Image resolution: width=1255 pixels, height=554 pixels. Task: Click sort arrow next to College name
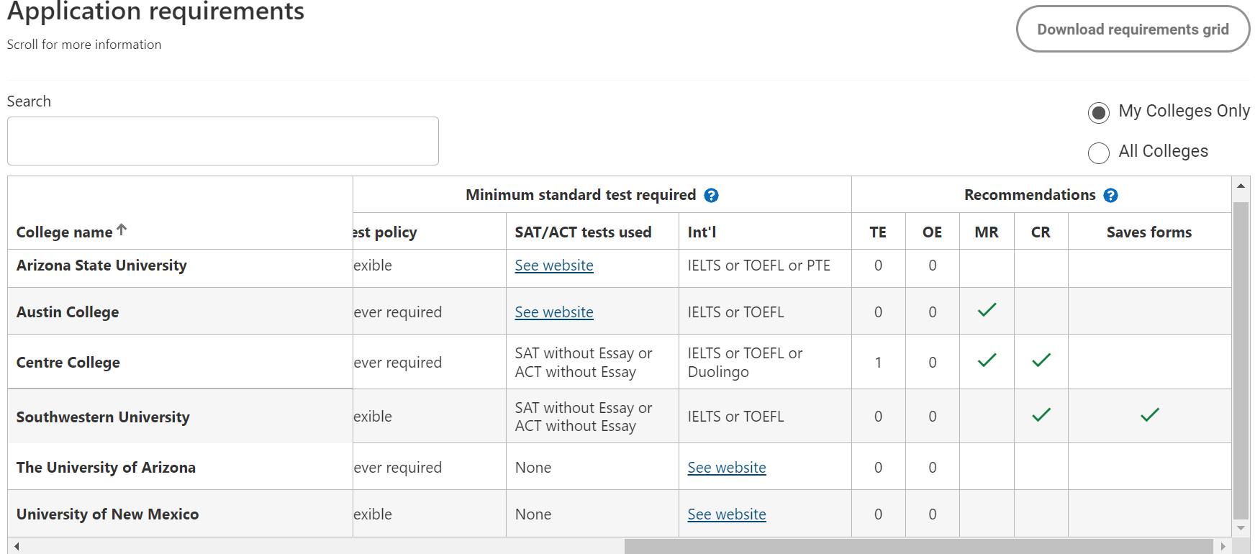point(122,230)
